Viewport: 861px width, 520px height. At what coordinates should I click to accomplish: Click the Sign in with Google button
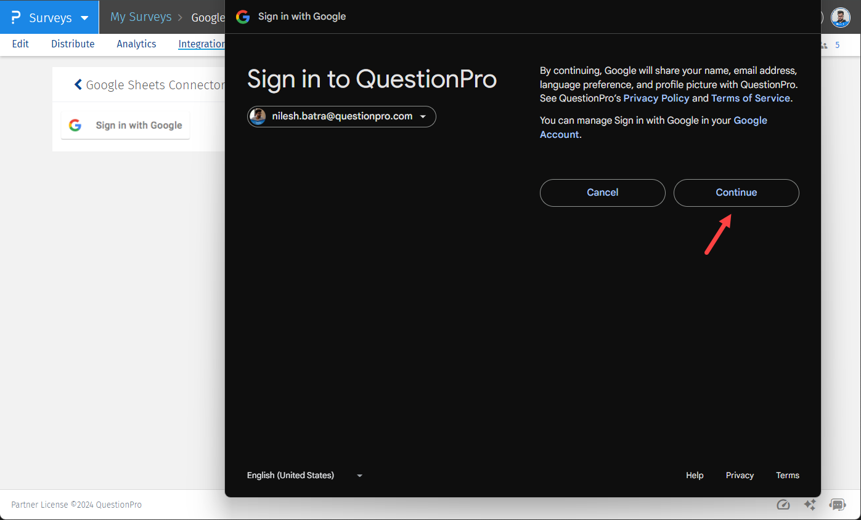126,125
